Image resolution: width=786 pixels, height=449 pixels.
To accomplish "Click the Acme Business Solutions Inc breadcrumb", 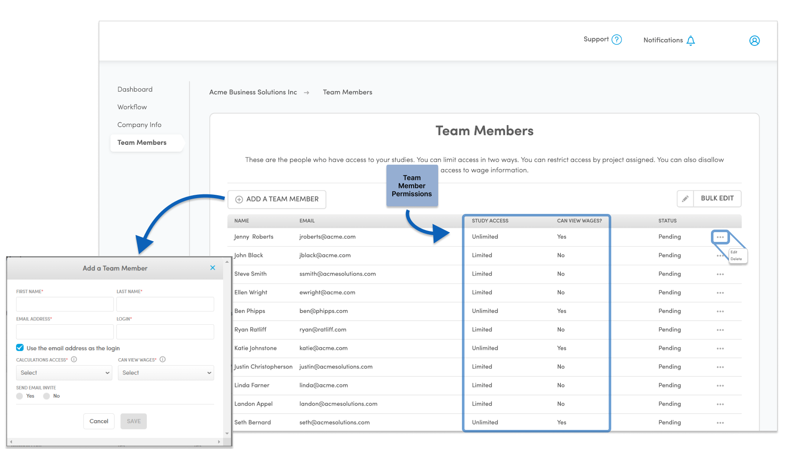I will point(253,92).
